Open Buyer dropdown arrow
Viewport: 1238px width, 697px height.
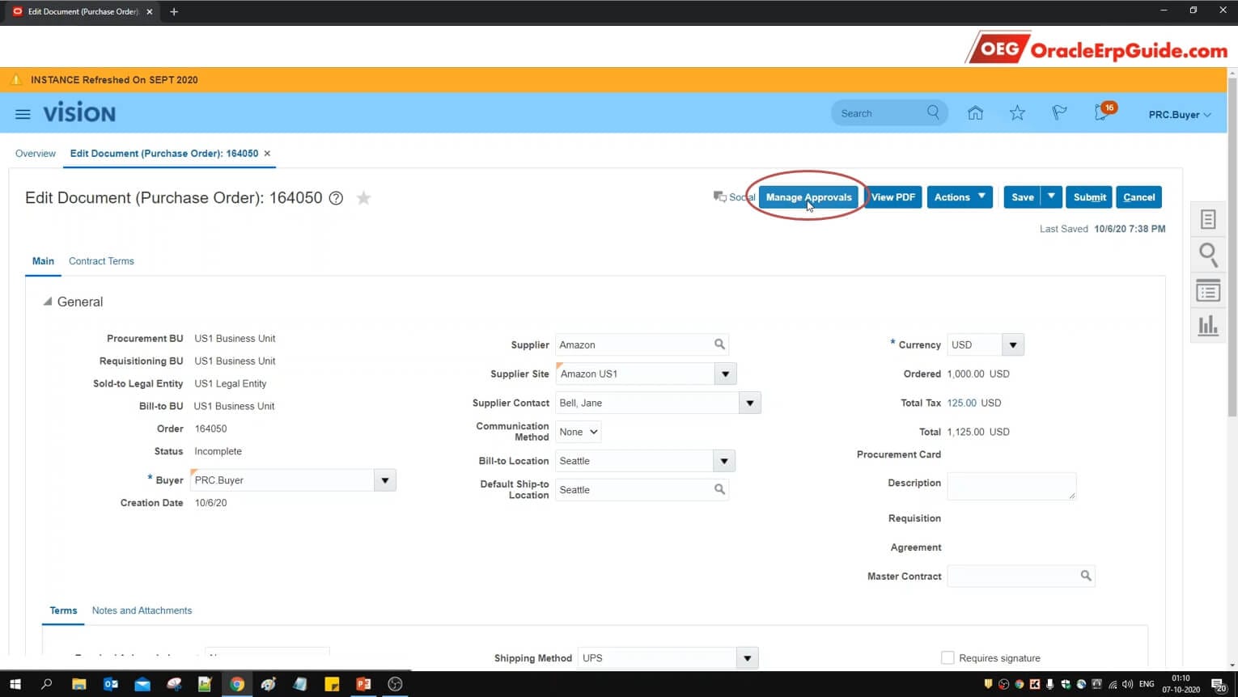coord(385,480)
